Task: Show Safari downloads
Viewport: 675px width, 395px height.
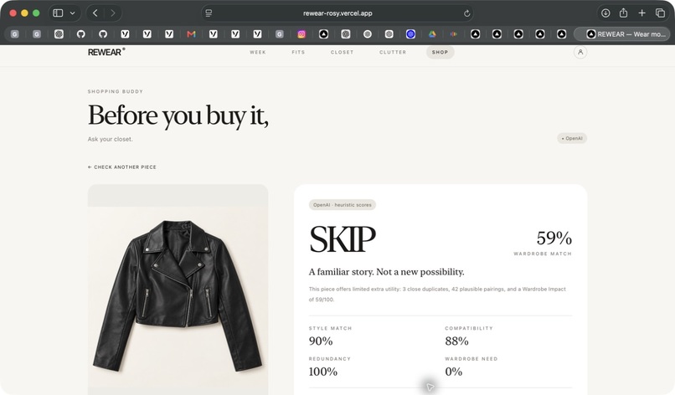Action: [605, 13]
